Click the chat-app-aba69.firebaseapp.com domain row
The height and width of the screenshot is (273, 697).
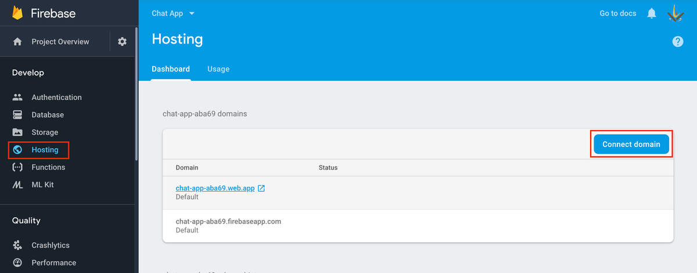tap(418, 226)
